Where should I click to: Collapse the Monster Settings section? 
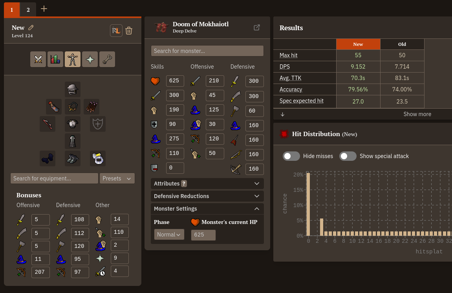point(207,209)
